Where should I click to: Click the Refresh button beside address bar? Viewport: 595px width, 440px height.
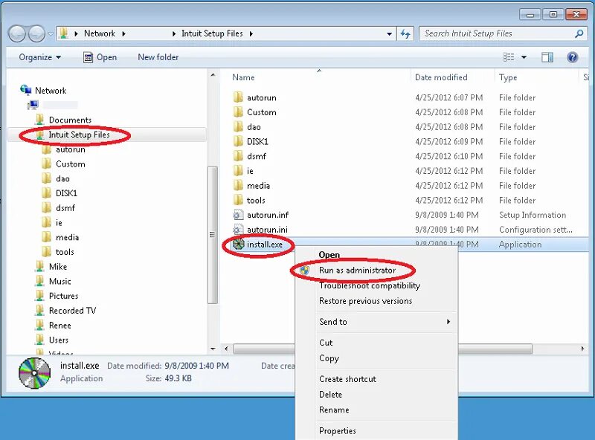pyautogui.click(x=405, y=33)
